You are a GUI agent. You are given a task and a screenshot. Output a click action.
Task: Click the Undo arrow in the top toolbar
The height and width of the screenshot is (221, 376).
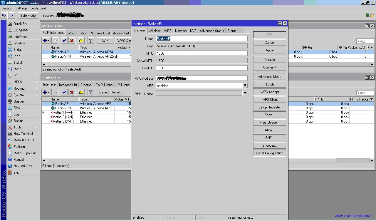click(4, 16)
